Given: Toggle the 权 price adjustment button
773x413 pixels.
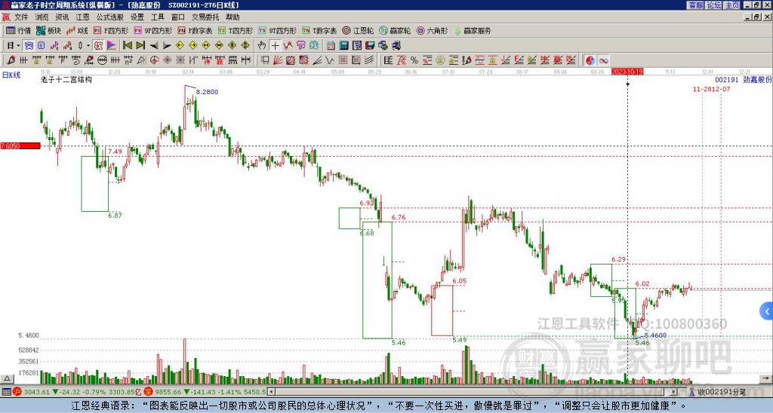Looking at the screenshot, I should pos(98,46).
